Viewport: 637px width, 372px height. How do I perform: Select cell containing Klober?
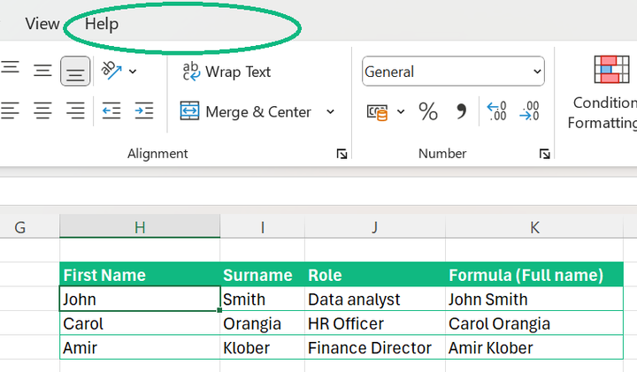[x=263, y=347]
